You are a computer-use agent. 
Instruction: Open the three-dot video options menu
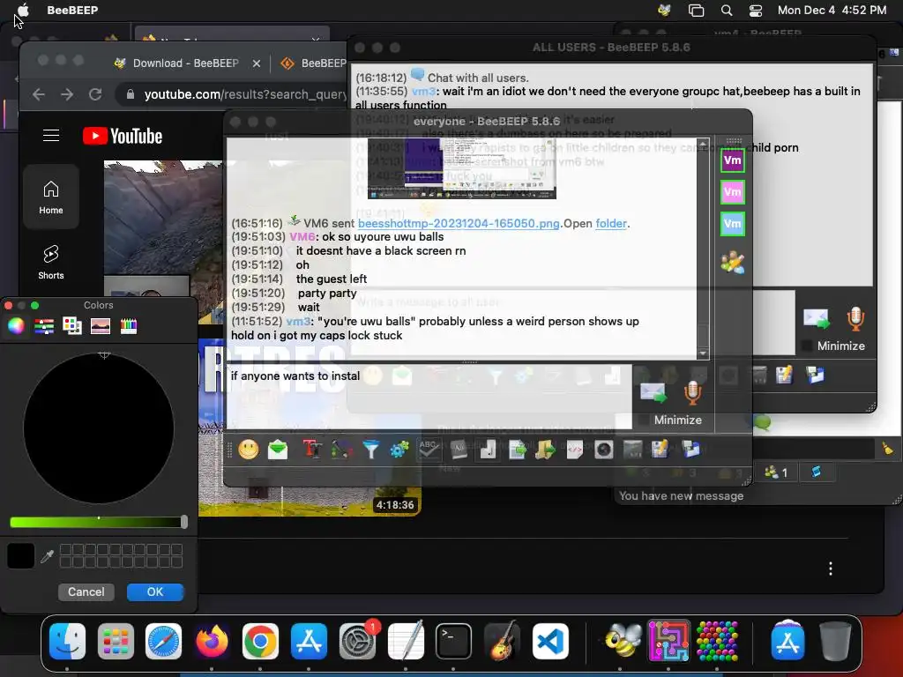click(x=831, y=569)
